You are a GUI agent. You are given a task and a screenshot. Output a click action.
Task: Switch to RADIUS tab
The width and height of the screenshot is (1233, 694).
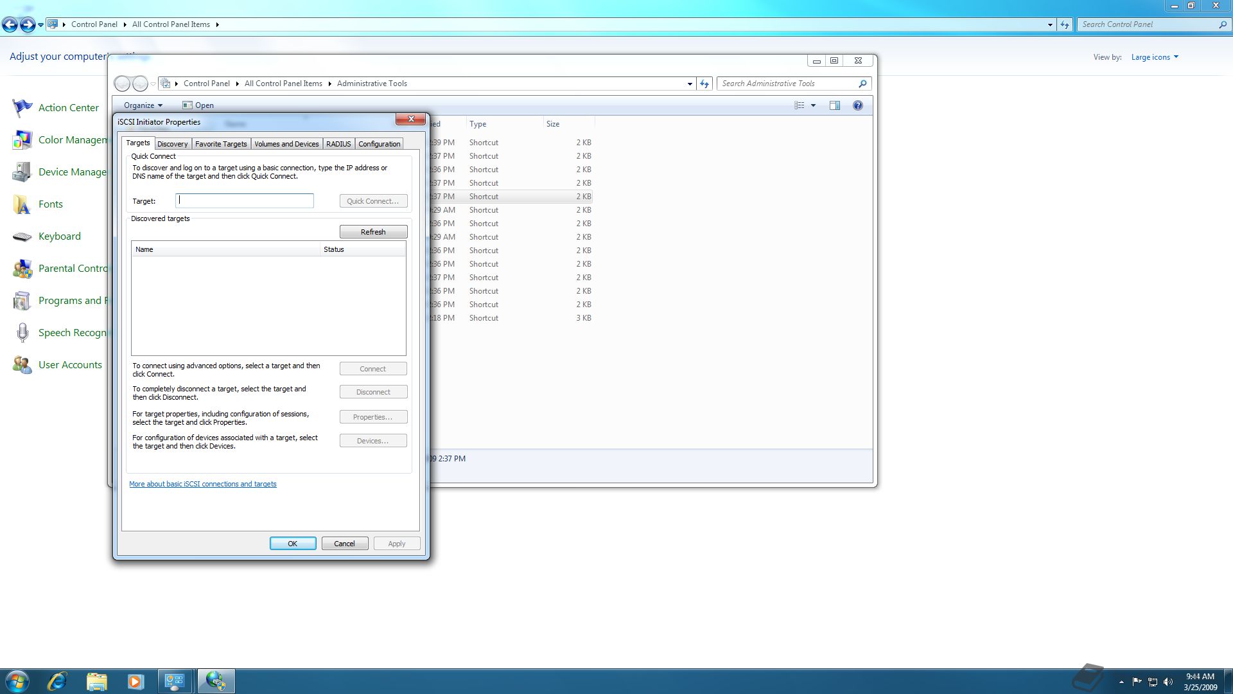[338, 144]
